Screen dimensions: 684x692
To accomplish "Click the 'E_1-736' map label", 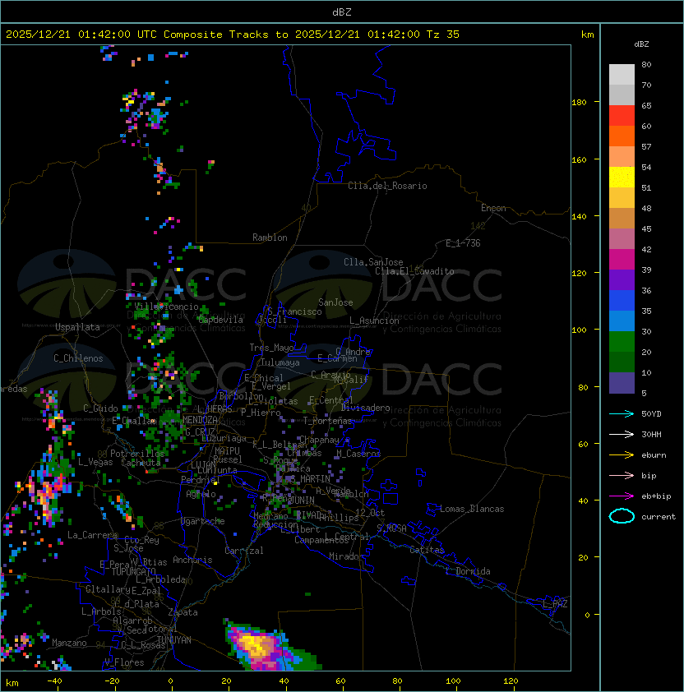I will (463, 243).
